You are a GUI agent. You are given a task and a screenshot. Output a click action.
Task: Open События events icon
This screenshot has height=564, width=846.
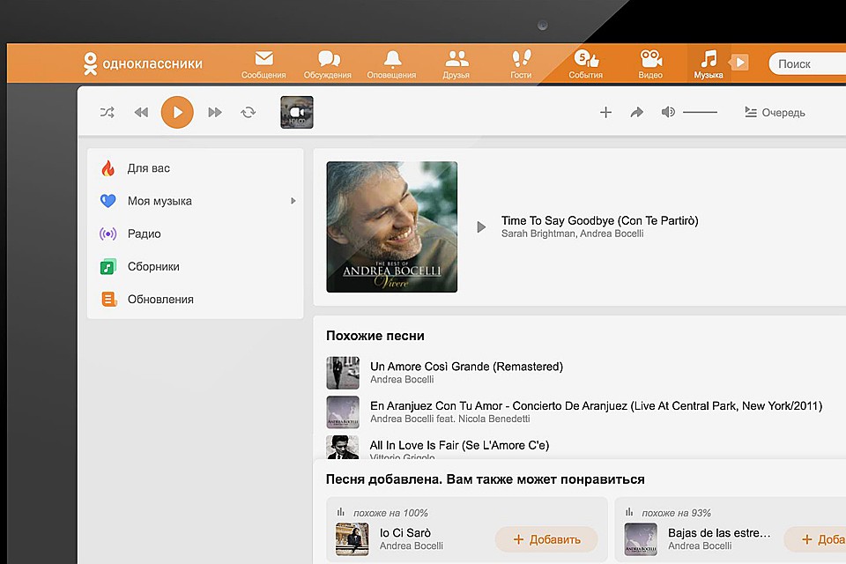(585, 64)
